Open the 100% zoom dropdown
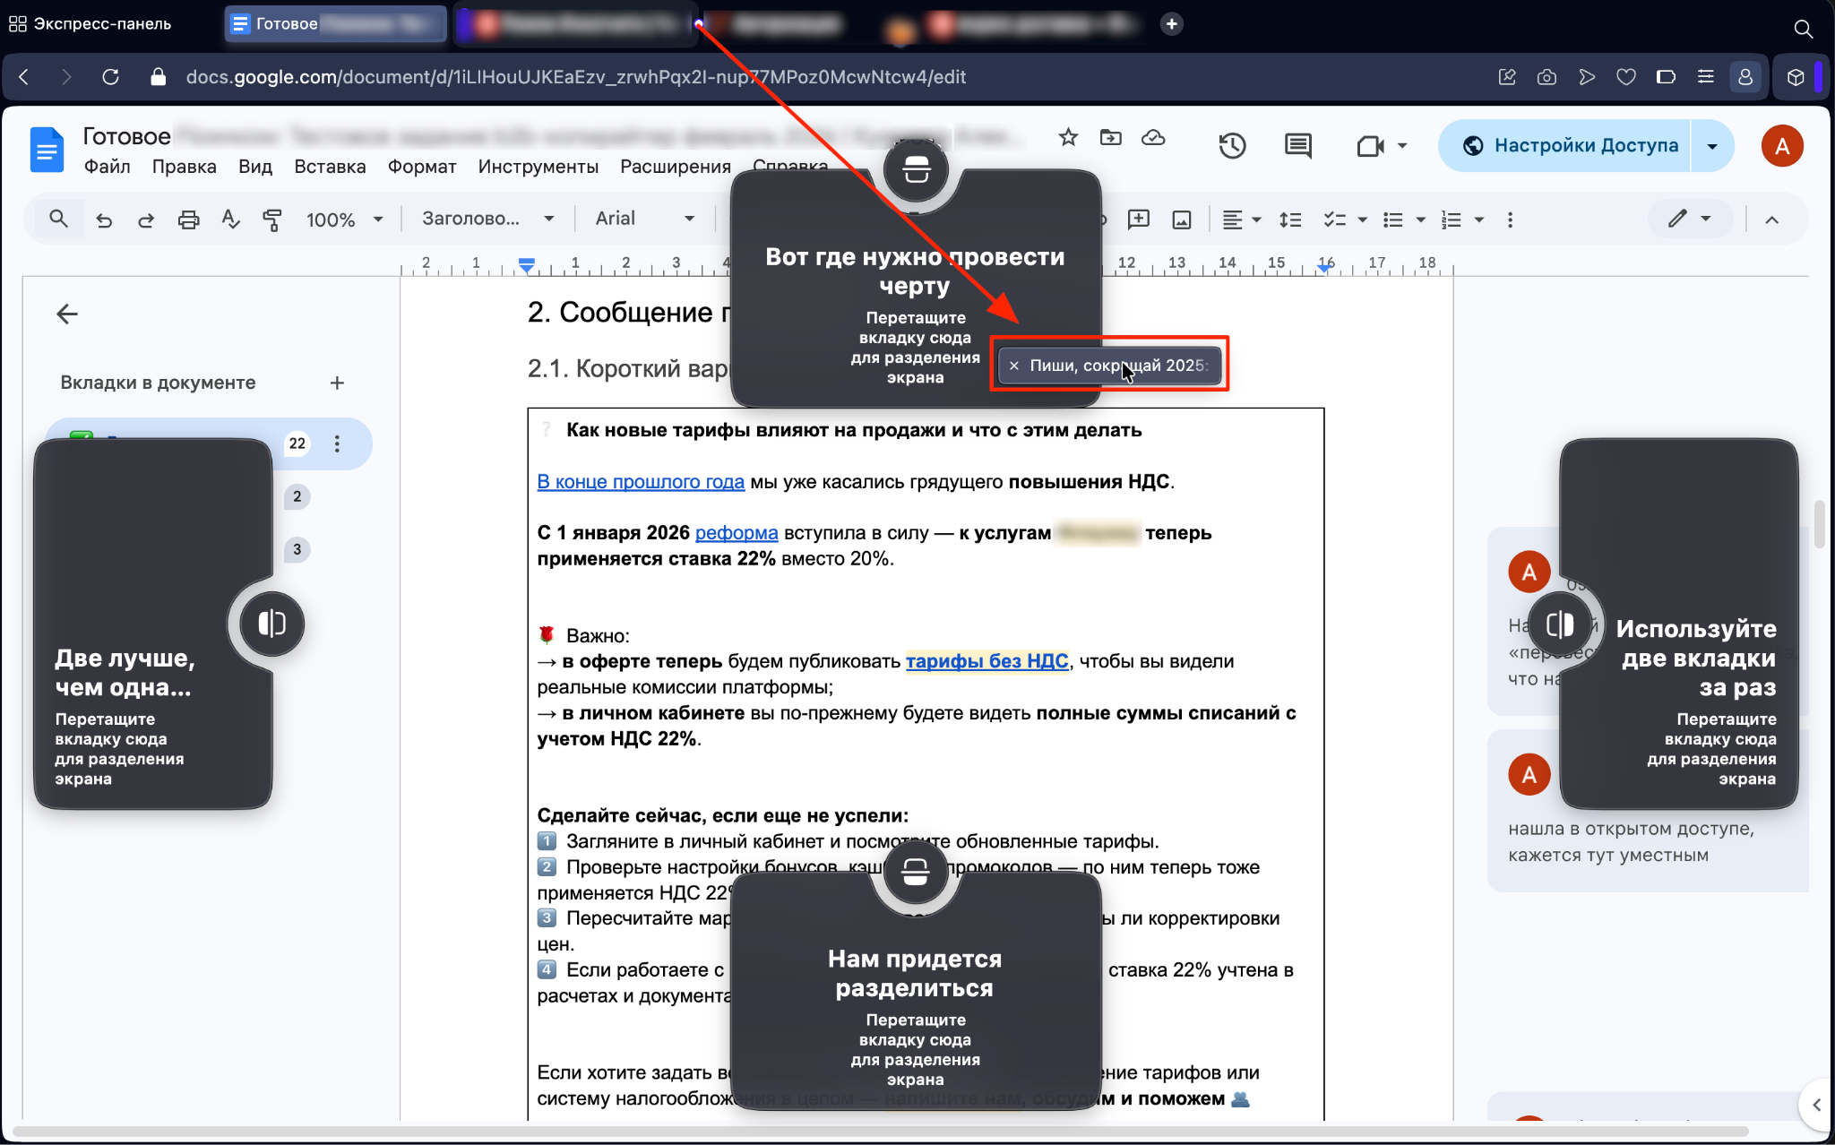 (344, 220)
